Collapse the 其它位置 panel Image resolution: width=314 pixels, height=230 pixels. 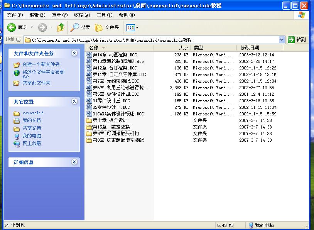coord(74,101)
